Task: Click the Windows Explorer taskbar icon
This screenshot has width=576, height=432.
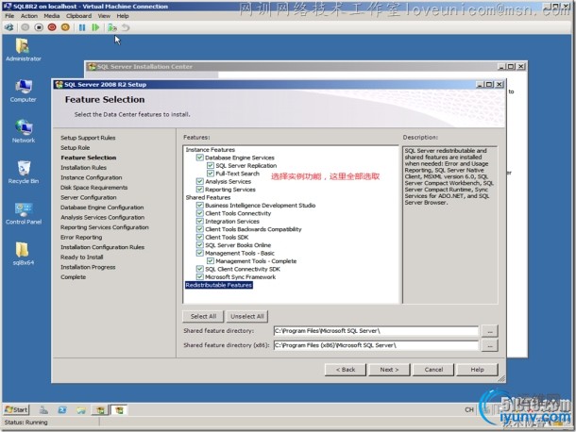Action: (x=81, y=409)
